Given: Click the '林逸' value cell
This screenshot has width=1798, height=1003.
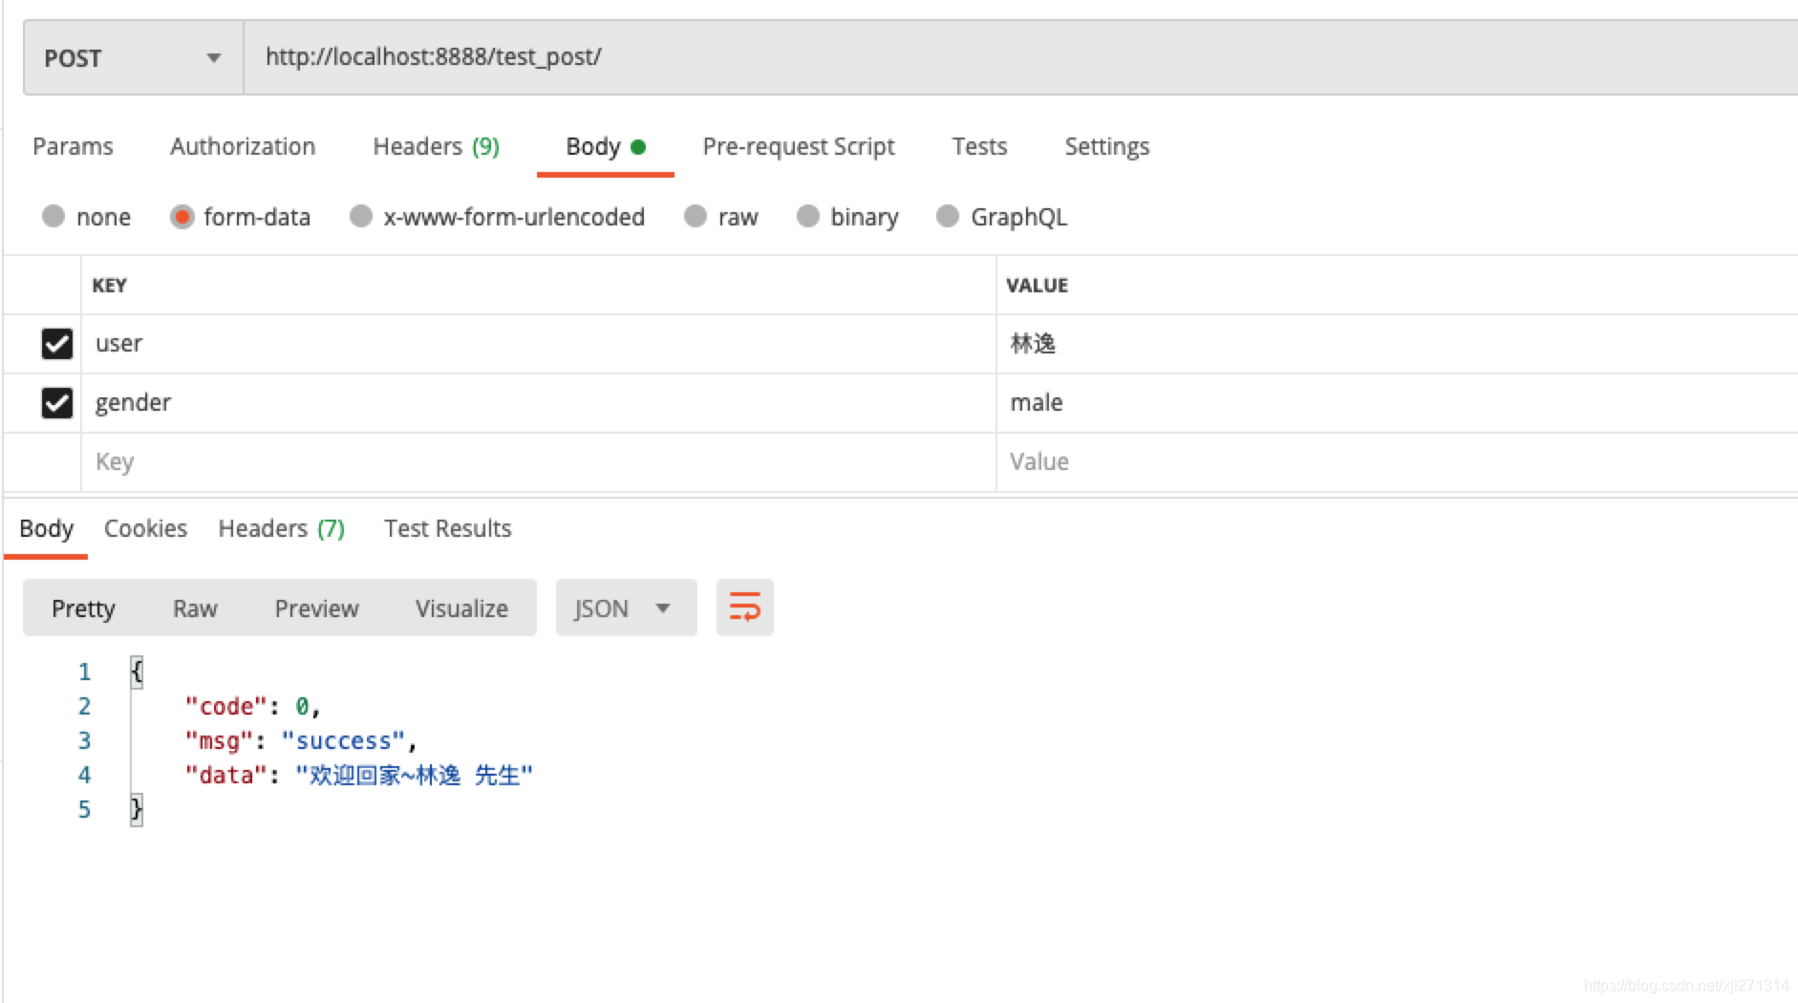Looking at the screenshot, I should coord(1397,344).
